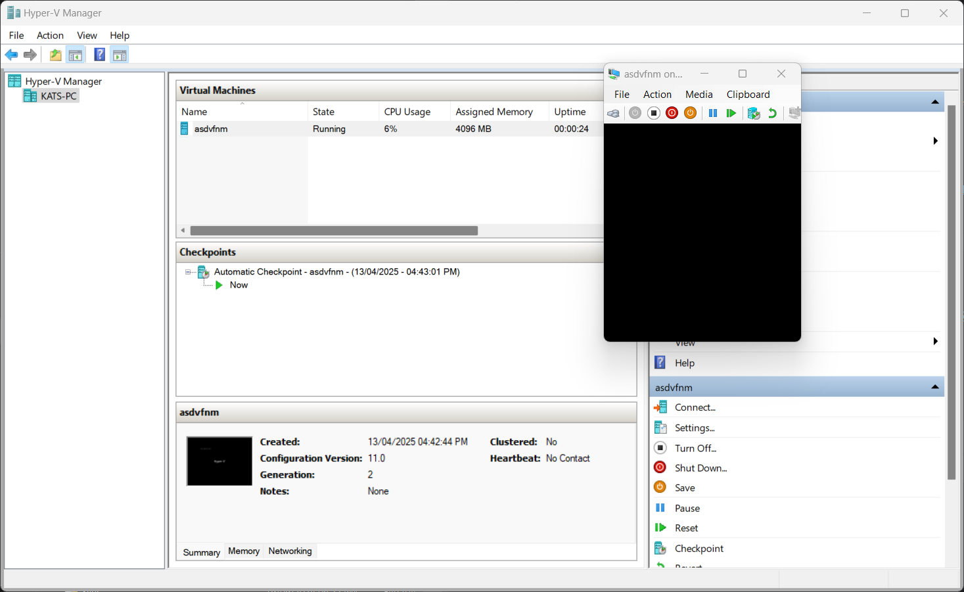
Task: Click Shut Down... action link
Action: click(x=700, y=468)
